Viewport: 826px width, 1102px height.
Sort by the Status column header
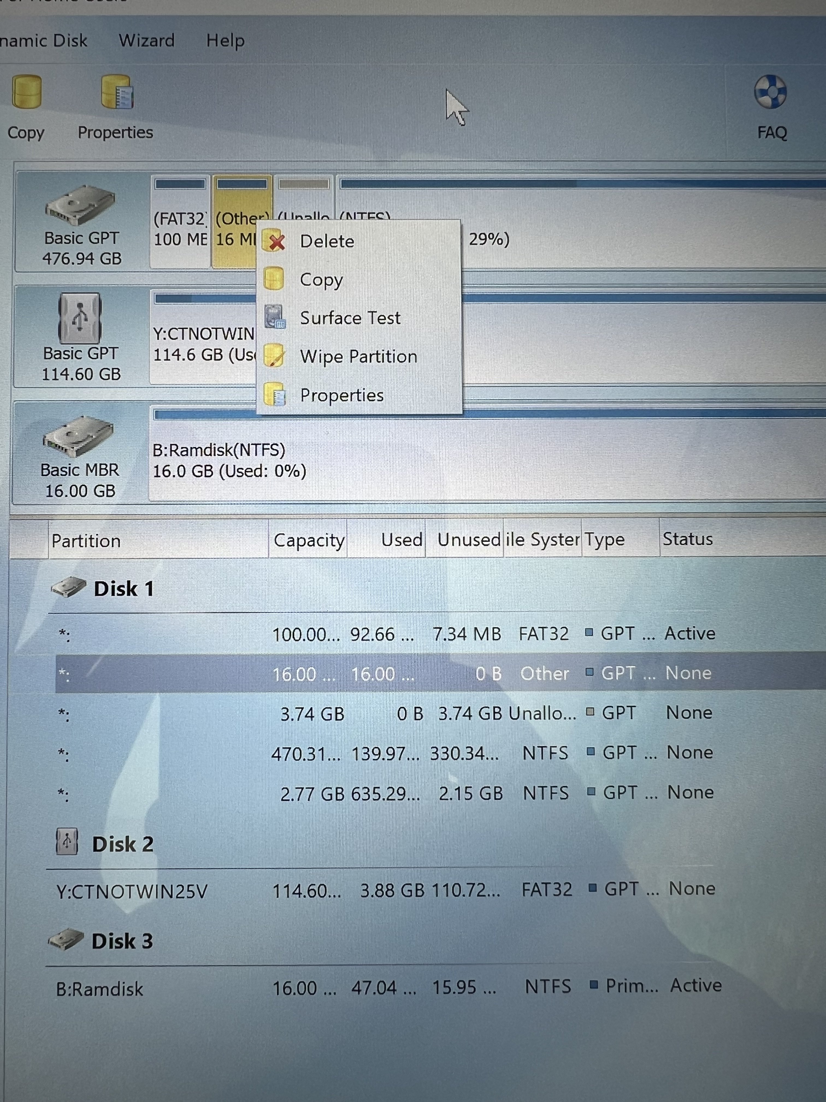click(687, 540)
